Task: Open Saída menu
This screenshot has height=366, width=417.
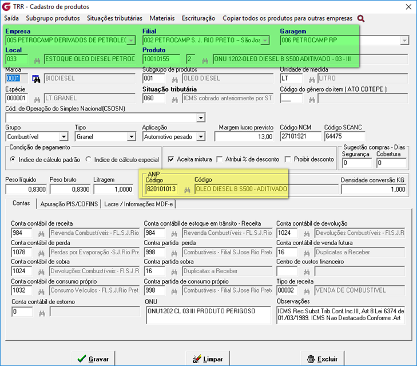Action: click(x=11, y=18)
